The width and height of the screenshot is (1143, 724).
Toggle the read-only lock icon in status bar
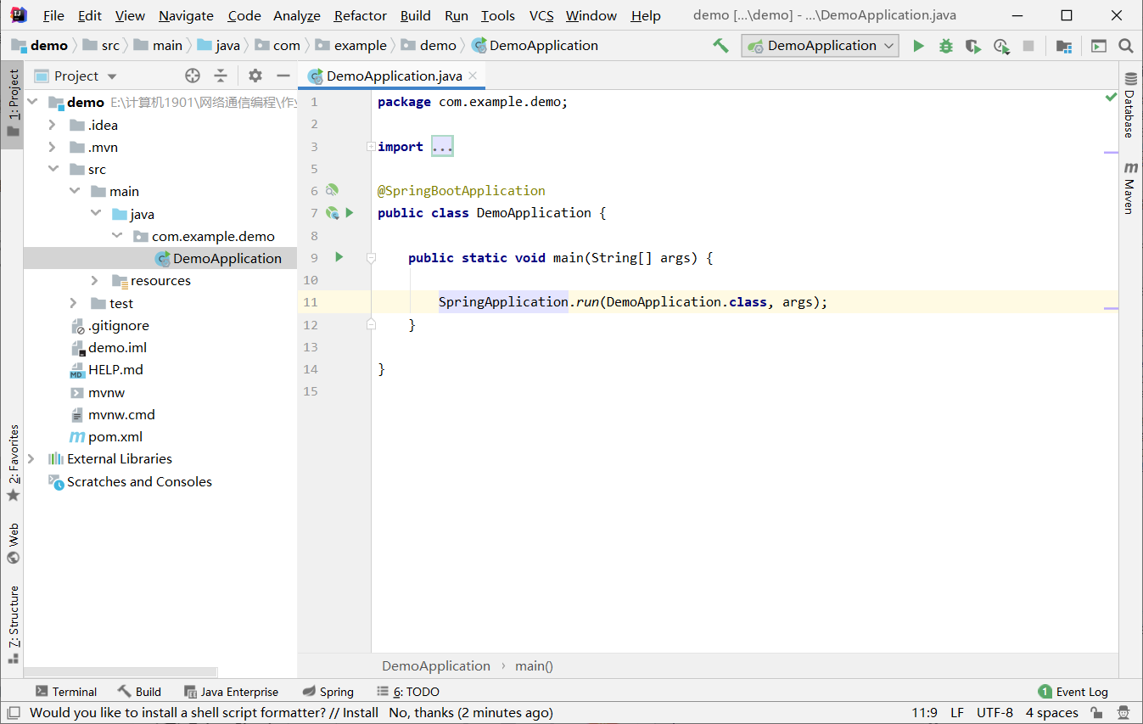pos(1096,712)
